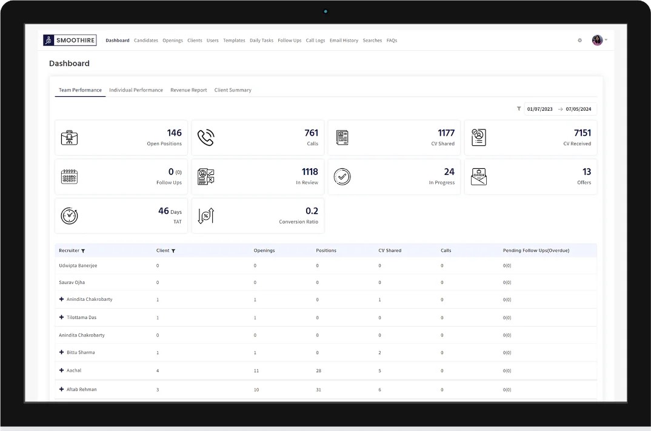Image resolution: width=651 pixels, height=431 pixels.
Task: Click the In Review icon
Action: coord(206,177)
